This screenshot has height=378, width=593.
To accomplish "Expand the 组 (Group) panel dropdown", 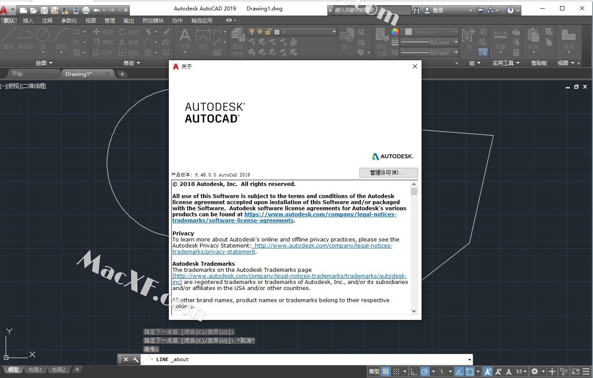I will point(475,63).
